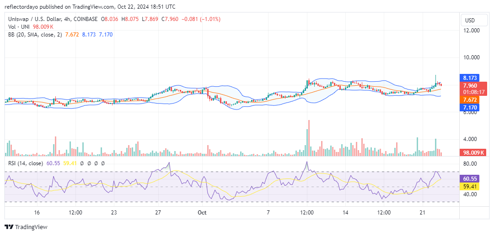Click the yellow 59.41 RSI axis tag
The width and height of the screenshot is (494, 235).
pos(469,186)
